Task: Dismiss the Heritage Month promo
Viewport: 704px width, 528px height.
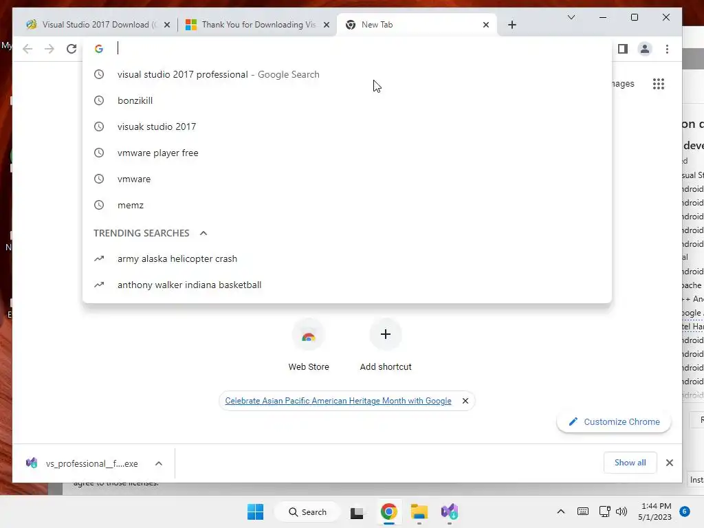Action: [465, 401]
